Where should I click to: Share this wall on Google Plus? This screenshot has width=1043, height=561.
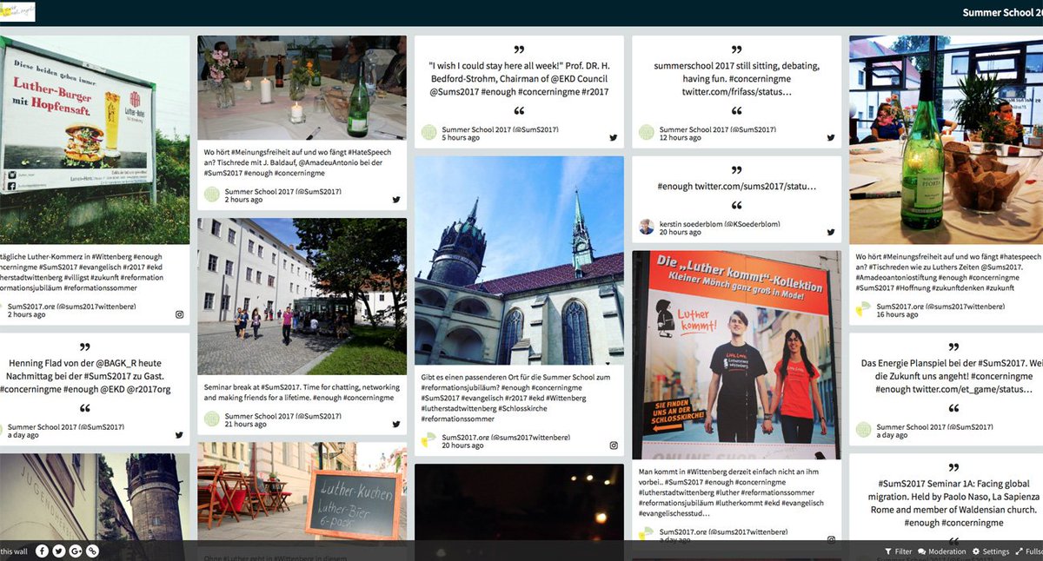click(76, 551)
